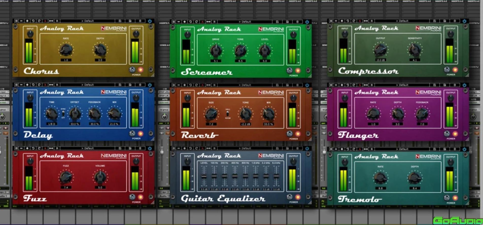
Task: Click the Reverb Mix value field 33.0 %
Action: [268, 124]
